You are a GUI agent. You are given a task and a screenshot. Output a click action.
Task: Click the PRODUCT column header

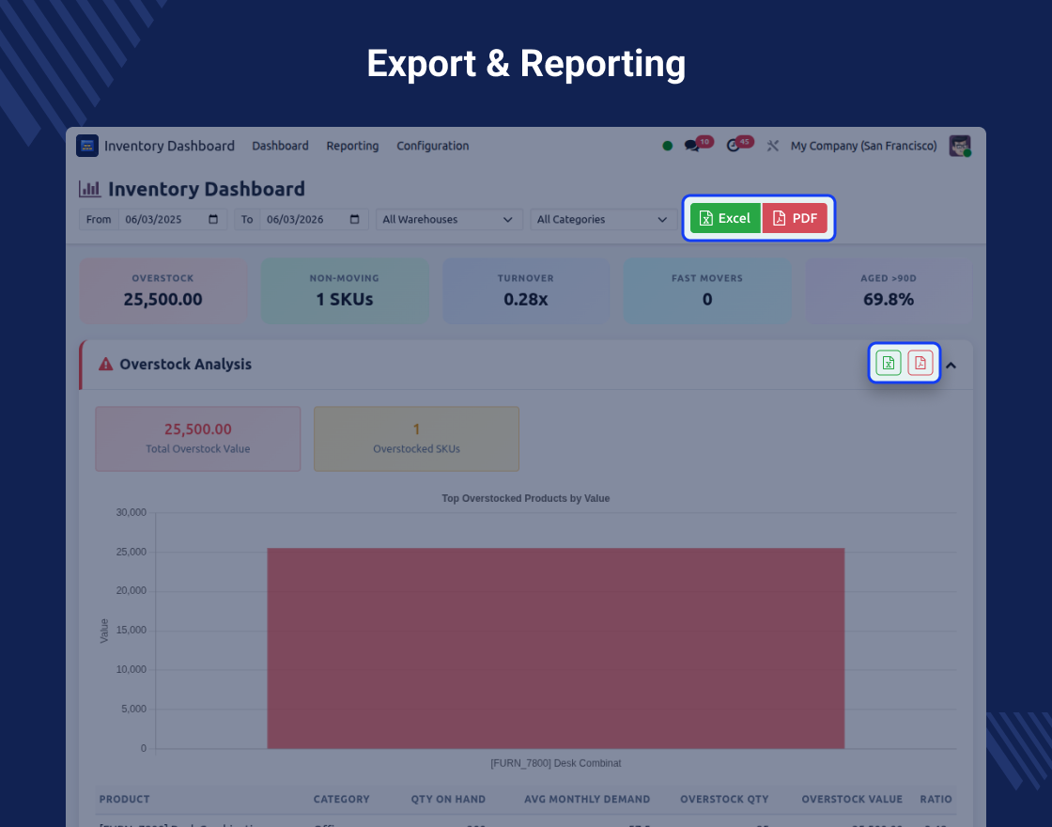(x=125, y=799)
